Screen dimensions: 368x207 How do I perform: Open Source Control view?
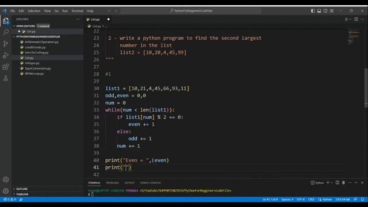pyautogui.click(x=6, y=44)
